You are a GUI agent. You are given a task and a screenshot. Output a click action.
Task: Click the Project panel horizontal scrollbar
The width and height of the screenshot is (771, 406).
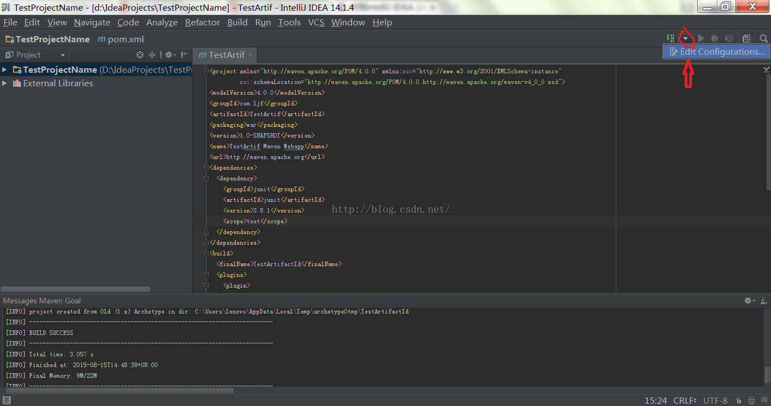[76, 289]
